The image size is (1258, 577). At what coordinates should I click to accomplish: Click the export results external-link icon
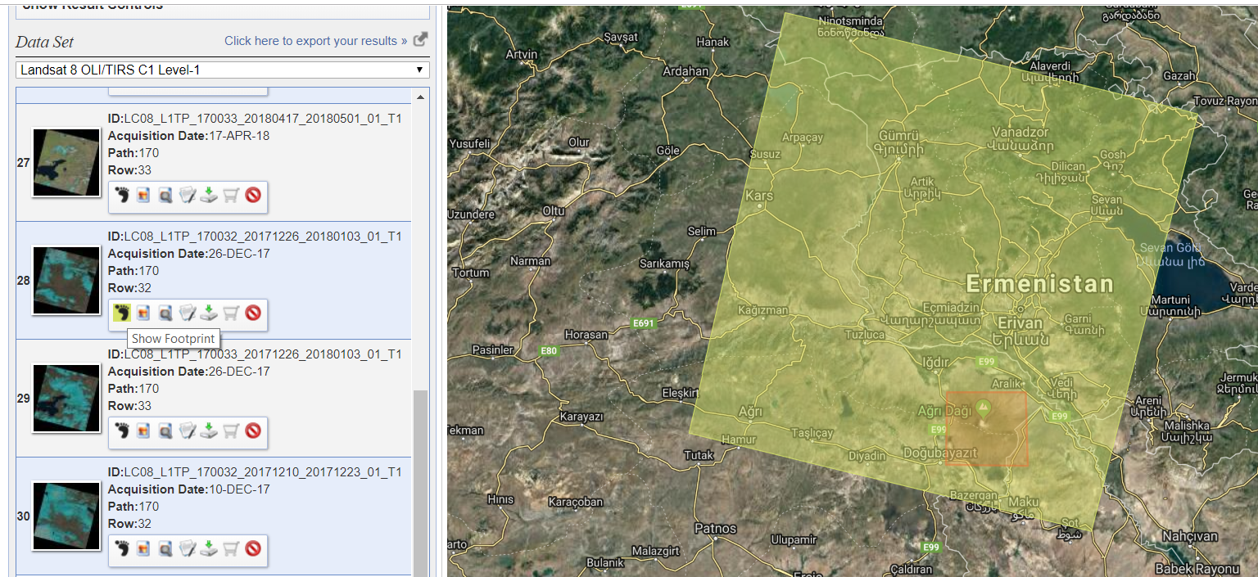[419, 38]
